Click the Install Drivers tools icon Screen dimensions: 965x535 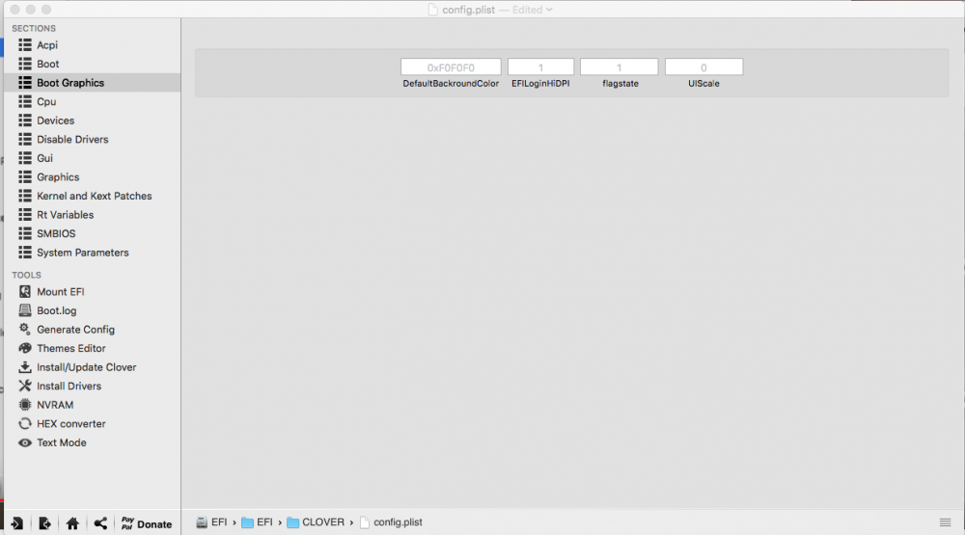coord(25,386)
